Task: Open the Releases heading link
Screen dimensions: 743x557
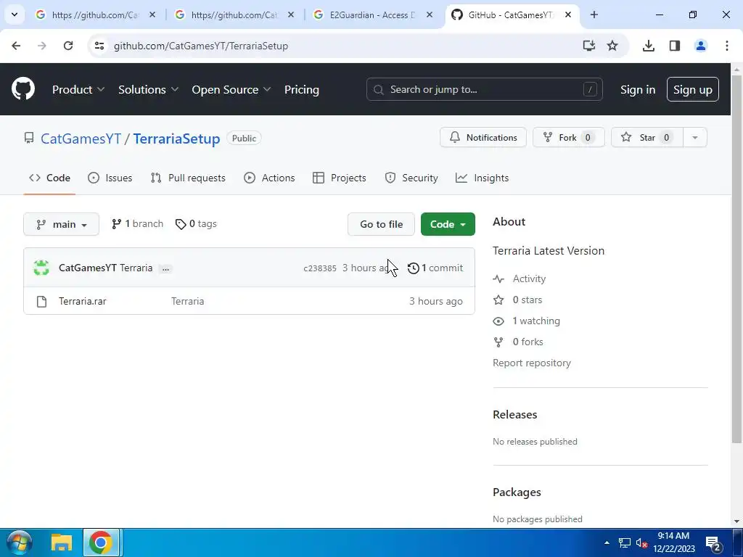Action: coord(514,414)
